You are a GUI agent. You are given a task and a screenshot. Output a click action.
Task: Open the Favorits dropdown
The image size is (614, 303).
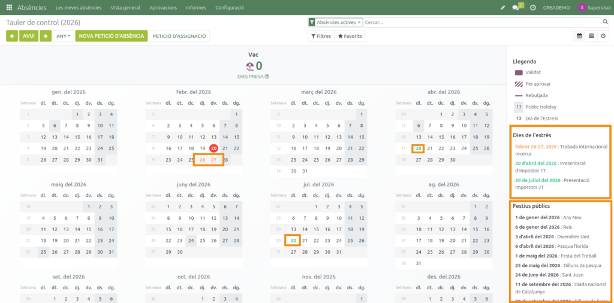pyautogui.click(x=350, y=36)
